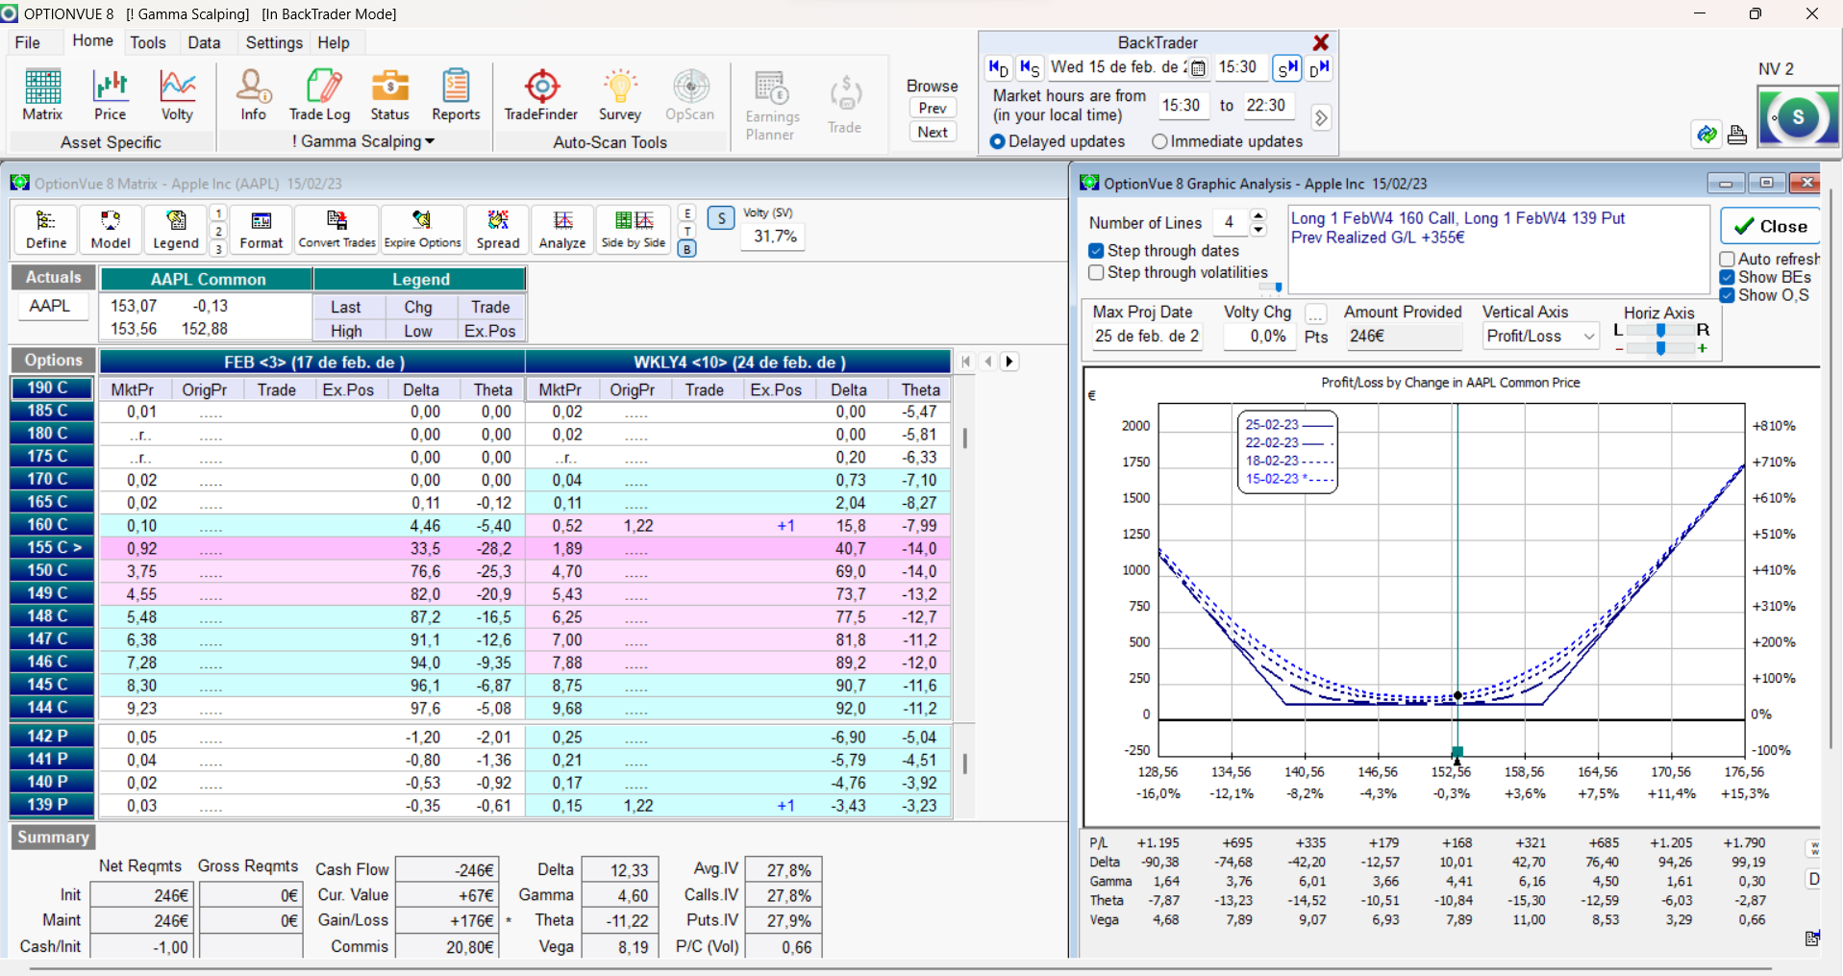Viewport: 1843px width, 976px height.
Task: Click the printer icon near NV 2
Action: (1737, 135)
